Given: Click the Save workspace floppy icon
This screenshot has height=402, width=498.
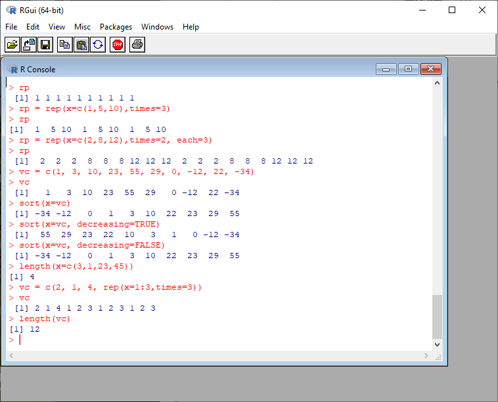Looking at the screenshot, I should point(45,45).
